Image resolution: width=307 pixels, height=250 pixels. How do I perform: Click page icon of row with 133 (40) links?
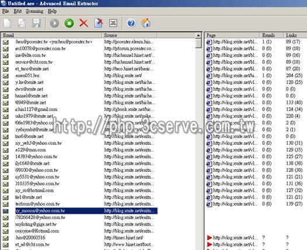(x=209, y=103)
